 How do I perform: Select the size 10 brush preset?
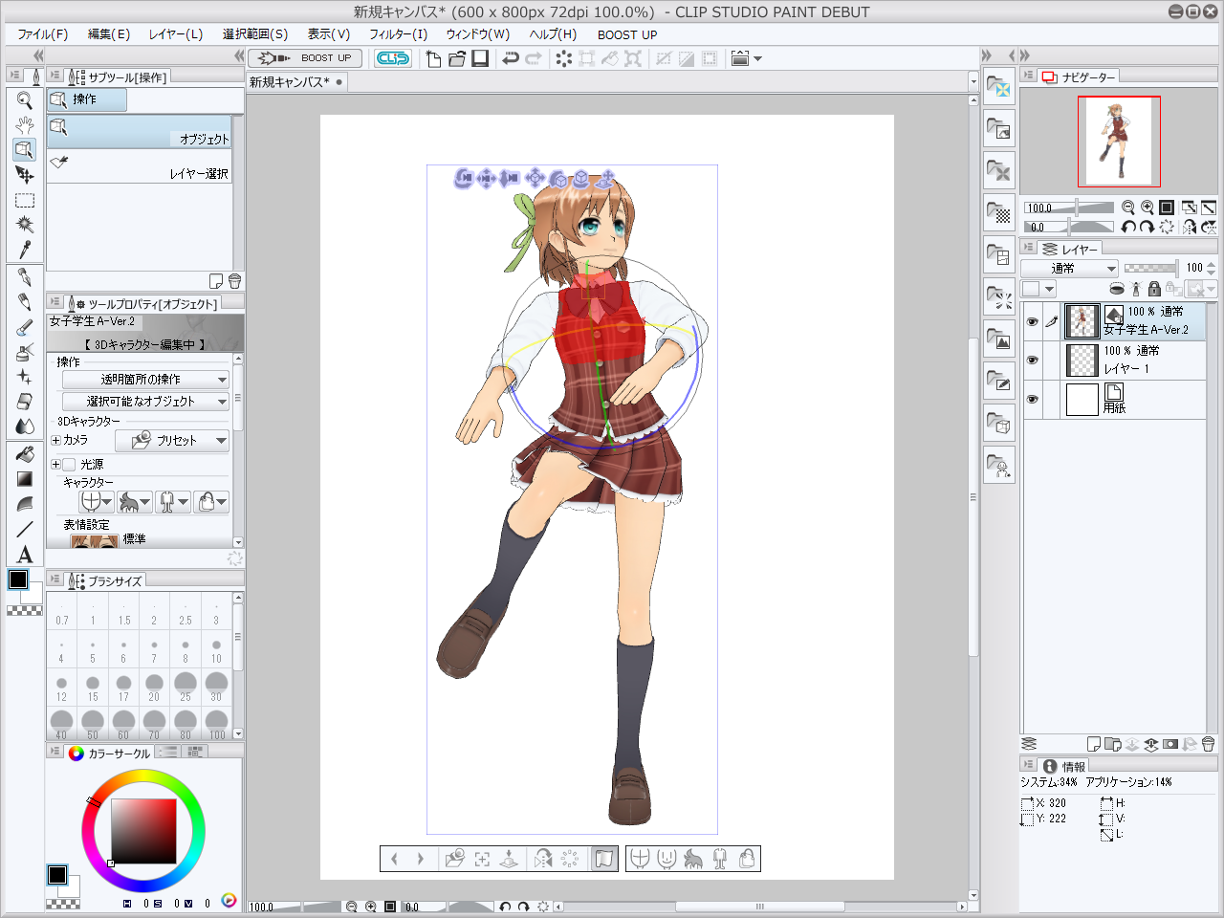(x=216, y=649)
